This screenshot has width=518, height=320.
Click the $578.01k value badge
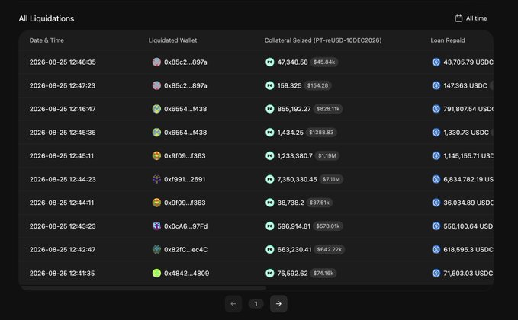pyautogui.click(x=328, y=226)
